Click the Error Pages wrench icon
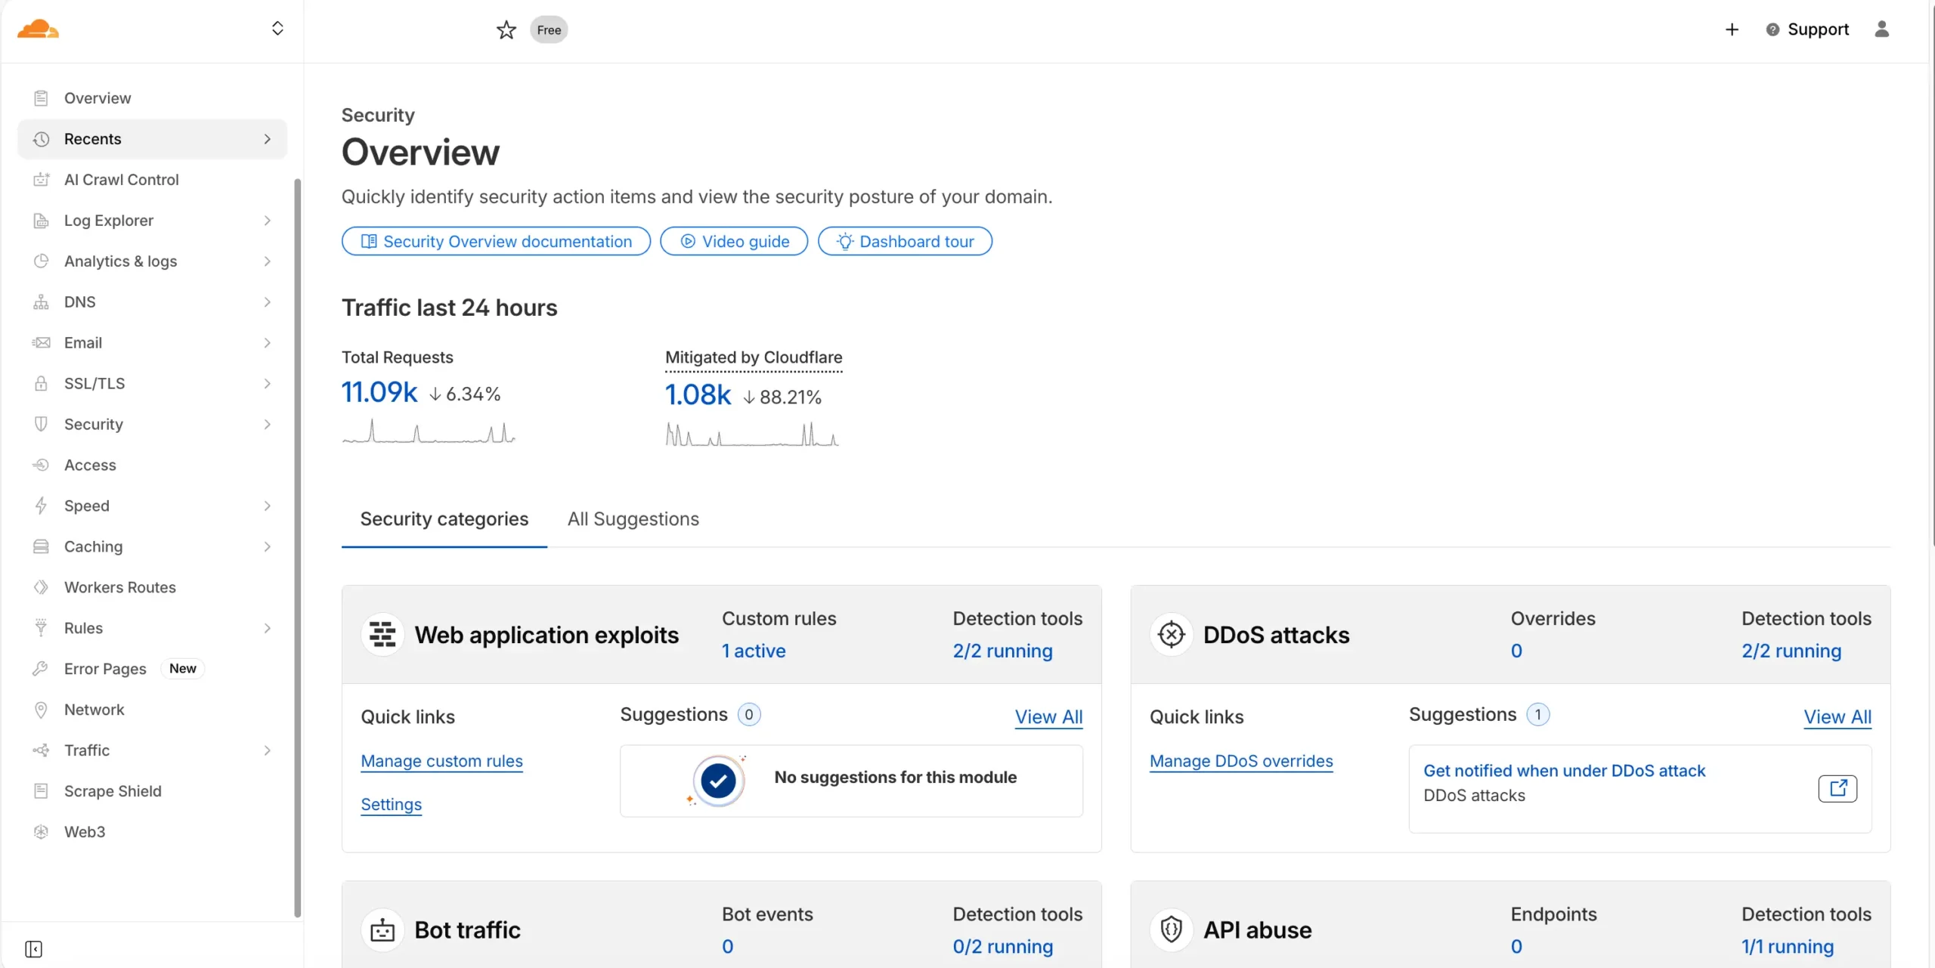1935x968 pixels. click(41, 670)
